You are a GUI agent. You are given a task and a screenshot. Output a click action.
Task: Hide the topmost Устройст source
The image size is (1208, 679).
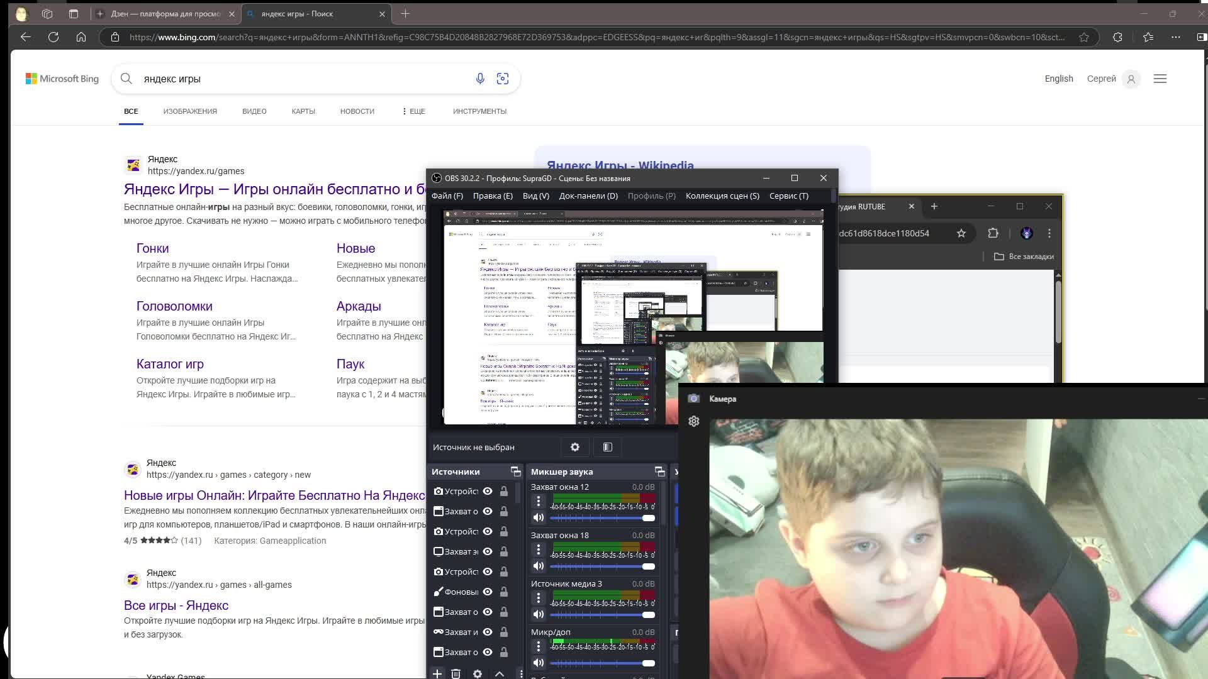(488, 491)
